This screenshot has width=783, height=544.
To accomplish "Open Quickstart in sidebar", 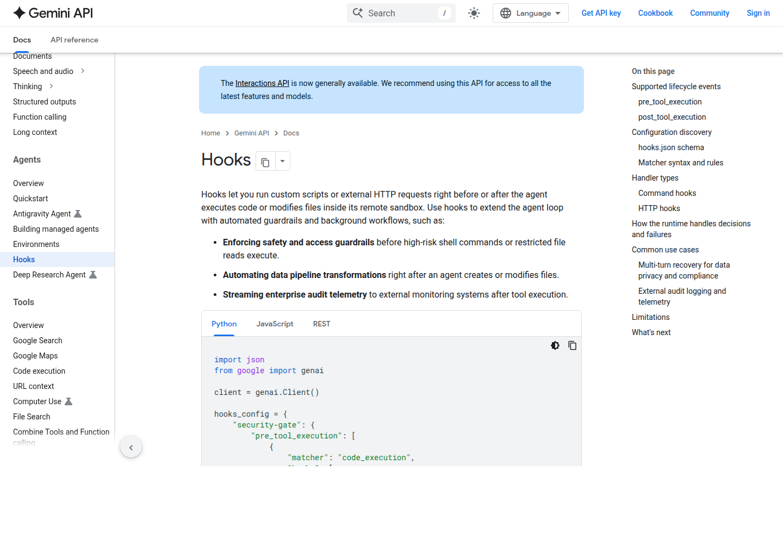I will point(30,199).
